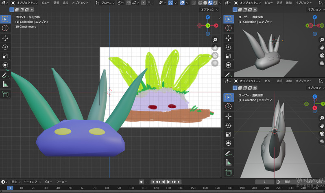Select the Measure tool in main viewport

5,84
